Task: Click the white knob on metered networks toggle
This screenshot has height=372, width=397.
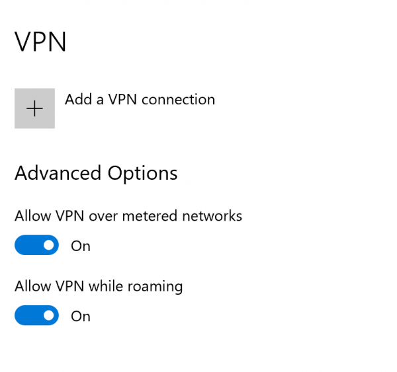Action: [48, 246]
